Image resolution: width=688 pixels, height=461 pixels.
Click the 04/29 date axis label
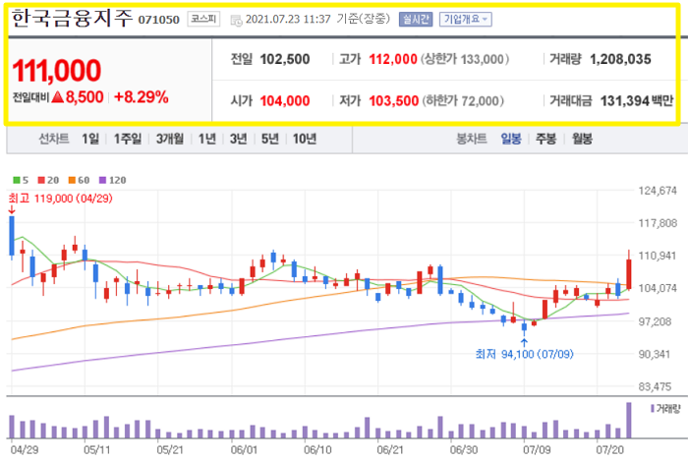click(25, 449)
